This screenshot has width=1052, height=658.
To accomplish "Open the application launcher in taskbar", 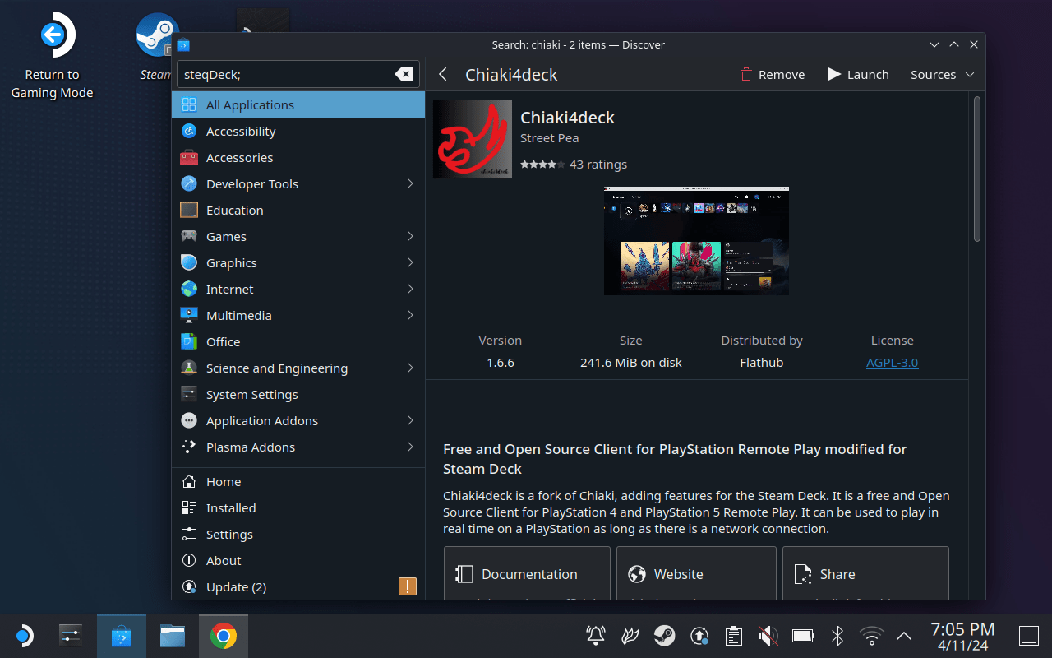I will click(x=24, y=635).
